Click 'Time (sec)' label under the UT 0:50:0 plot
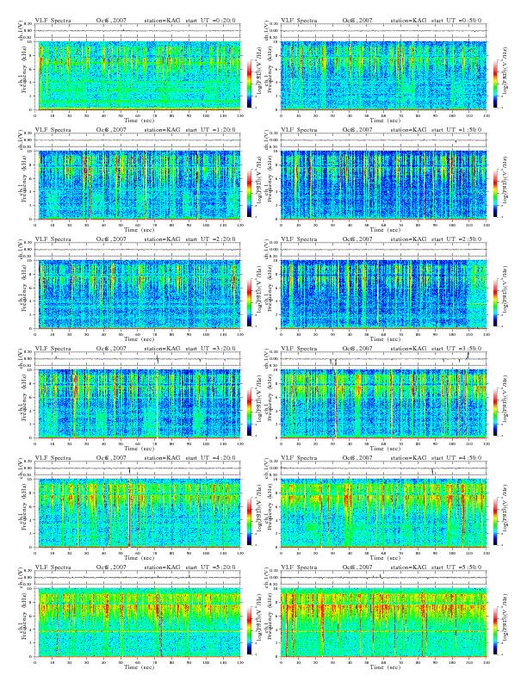 coord(385,120)
